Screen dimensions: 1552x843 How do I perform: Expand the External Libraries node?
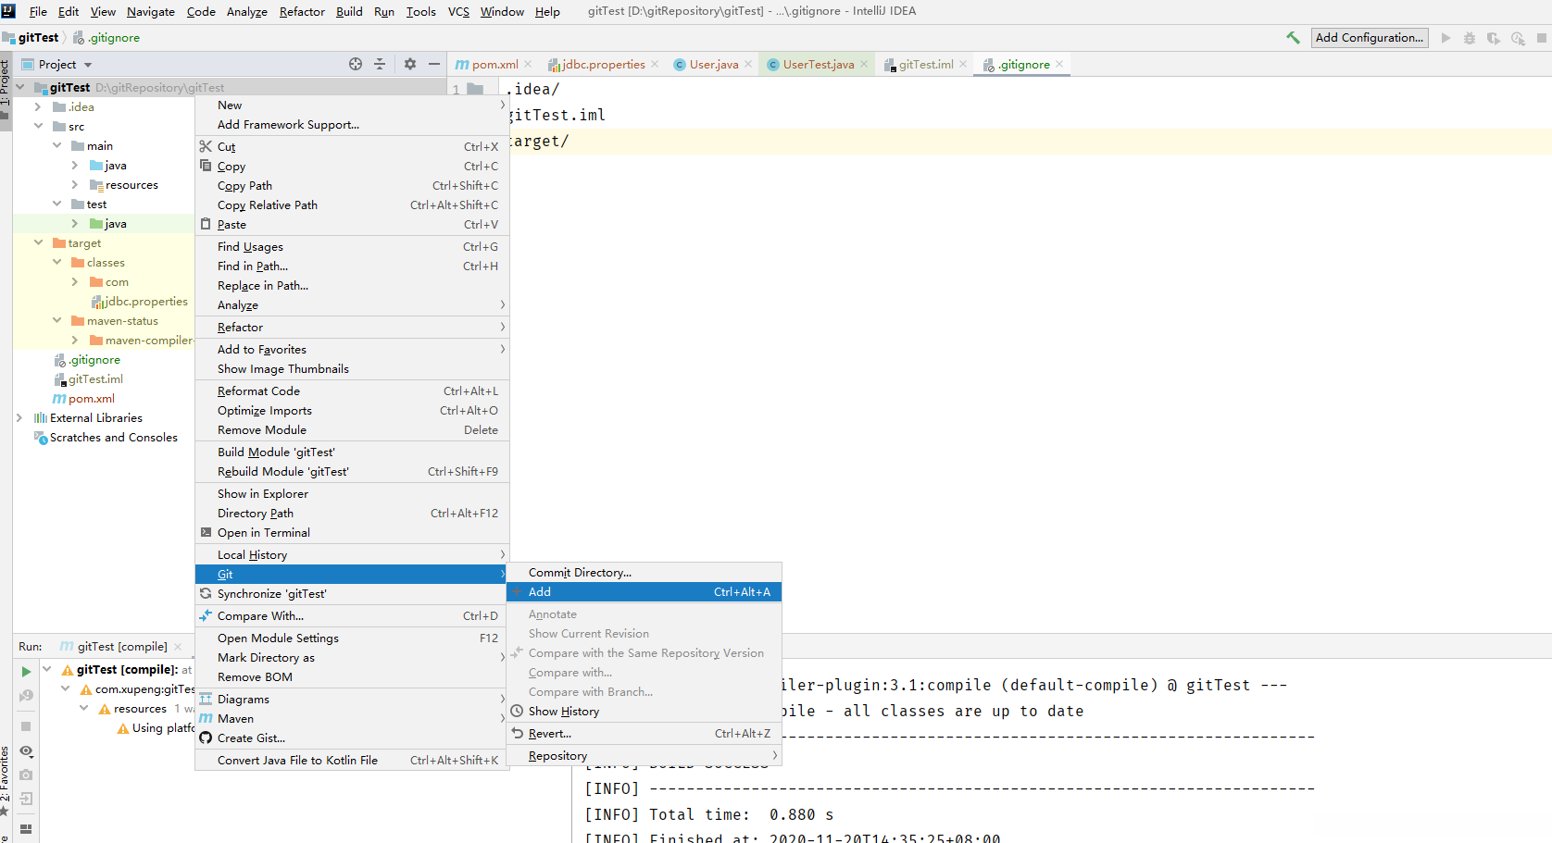pyautogui.click(x=19, y=418)
